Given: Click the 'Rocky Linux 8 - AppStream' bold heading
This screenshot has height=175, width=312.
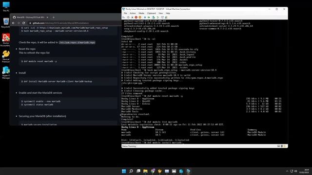Looking at the screenshot, I should point(137,127).
